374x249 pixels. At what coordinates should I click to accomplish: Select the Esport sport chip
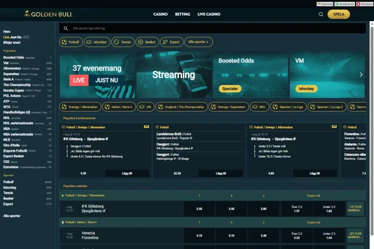click(x=172, y=42)
